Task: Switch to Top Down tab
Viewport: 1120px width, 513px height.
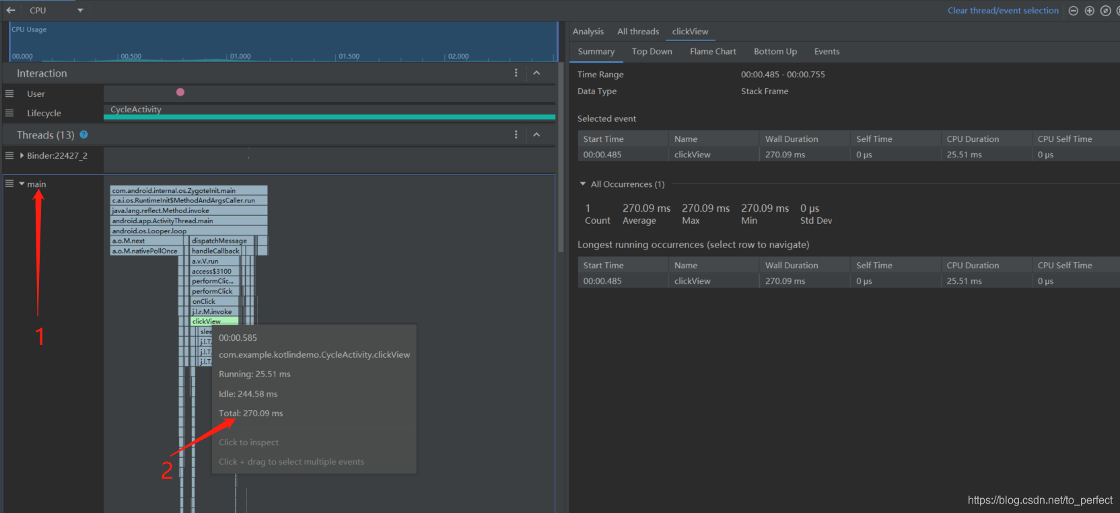Action: (x=652, y=52)
